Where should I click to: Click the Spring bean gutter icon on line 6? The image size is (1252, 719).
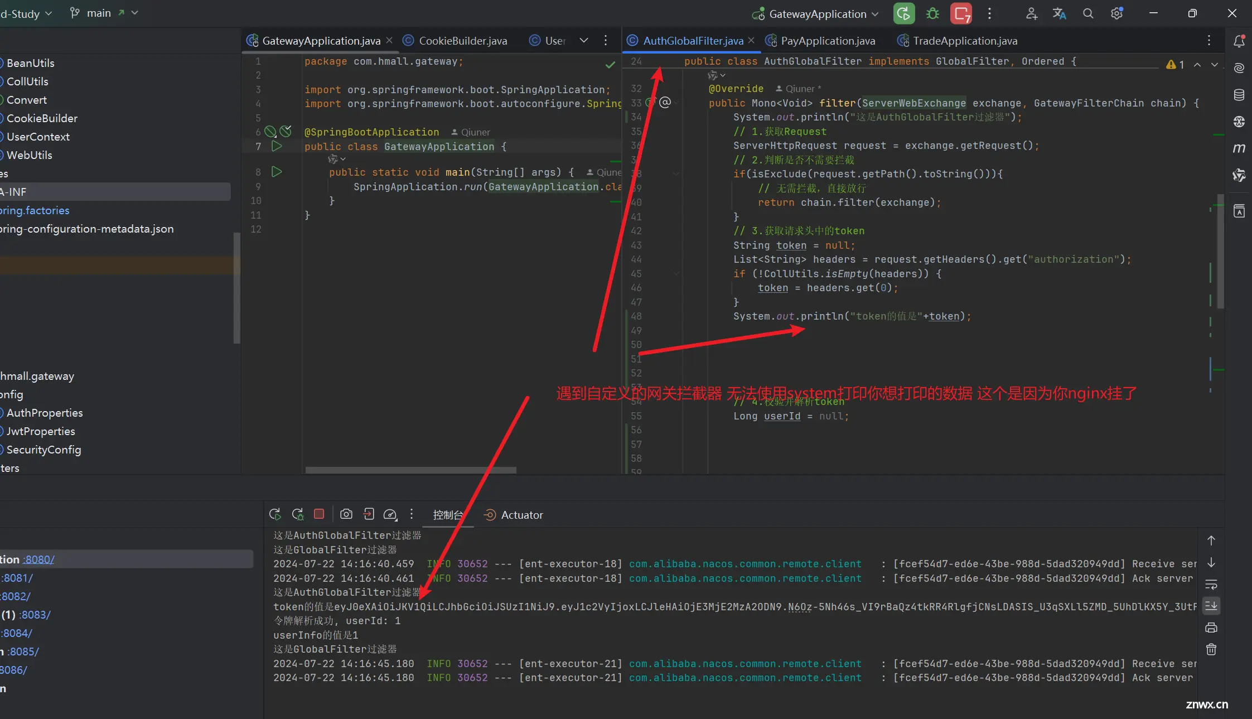(x=270, y=132)
